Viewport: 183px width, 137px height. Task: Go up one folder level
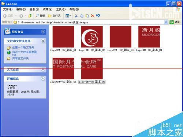[30, 16]
